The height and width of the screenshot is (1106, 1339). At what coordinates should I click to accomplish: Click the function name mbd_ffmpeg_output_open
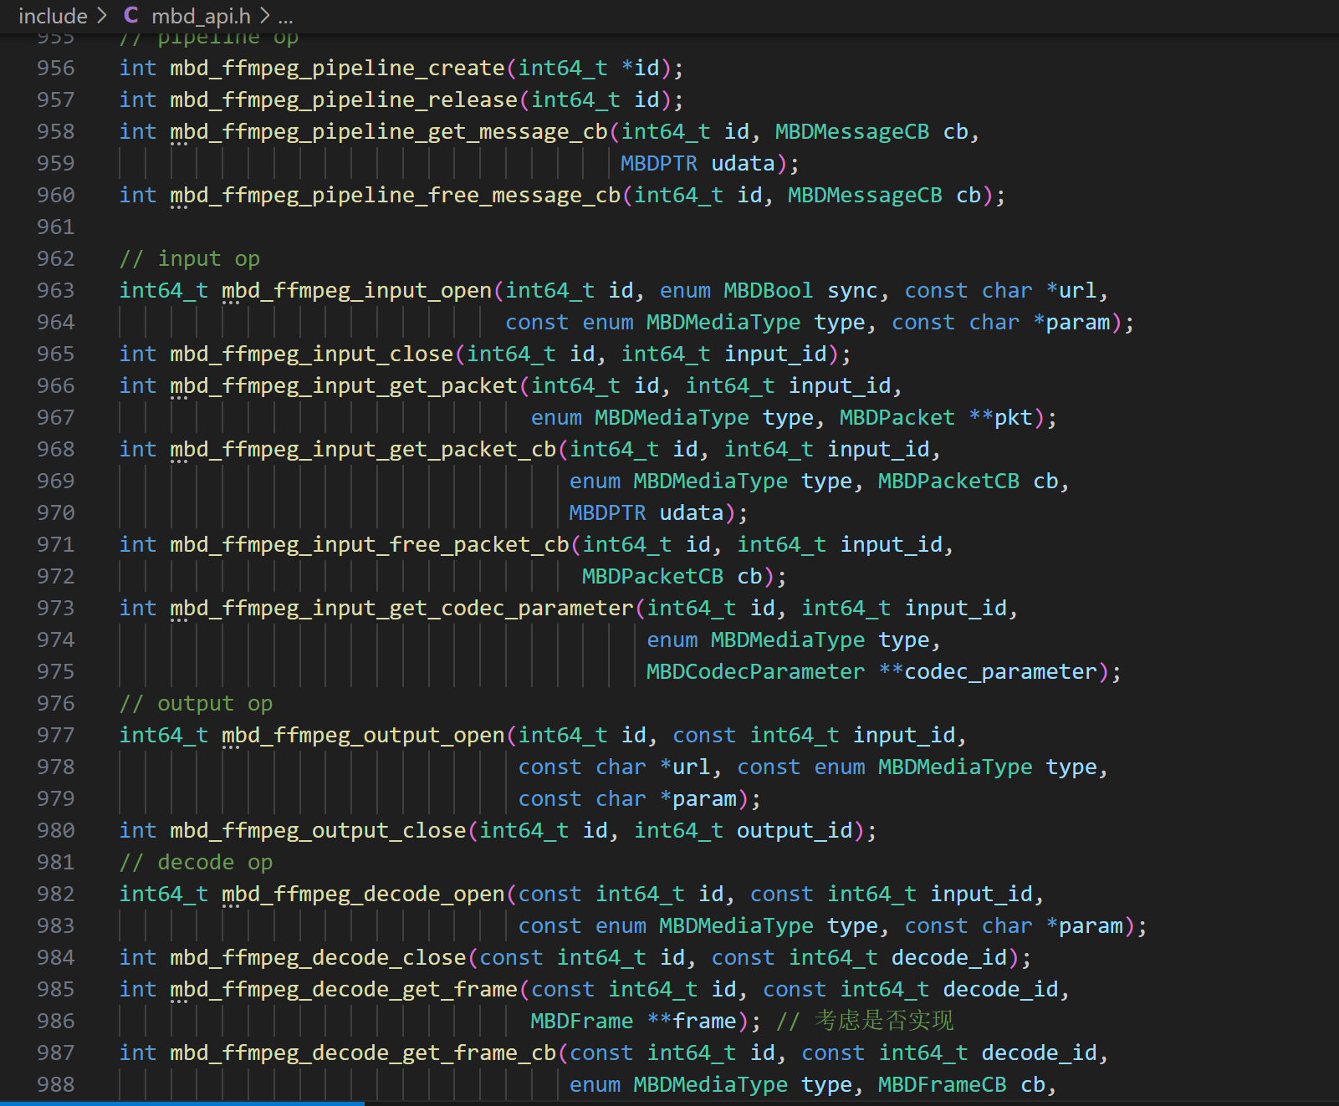[363, 735]
